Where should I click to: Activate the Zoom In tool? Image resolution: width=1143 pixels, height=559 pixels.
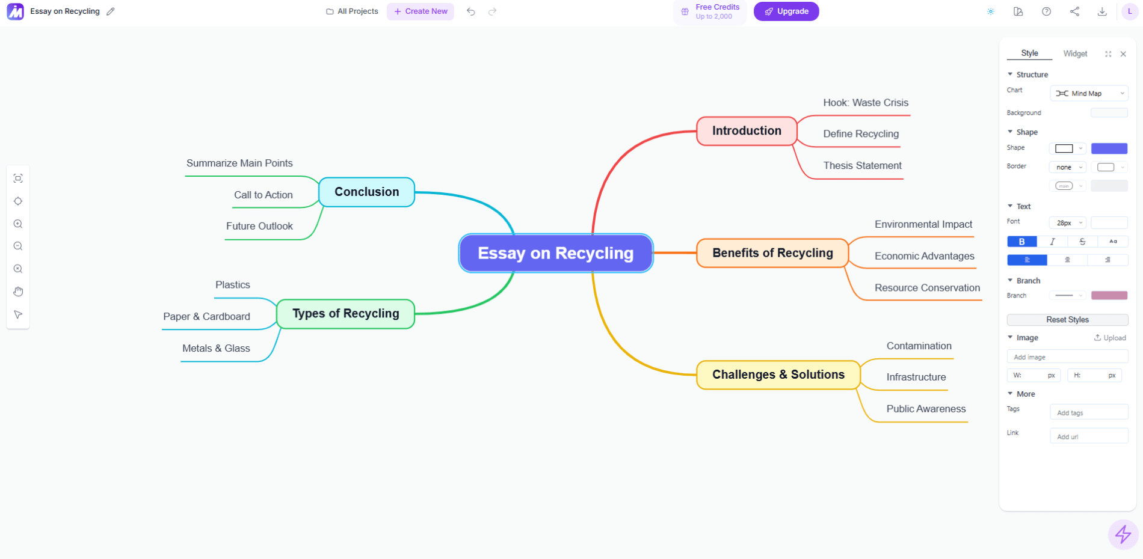(x=18, y=224)
